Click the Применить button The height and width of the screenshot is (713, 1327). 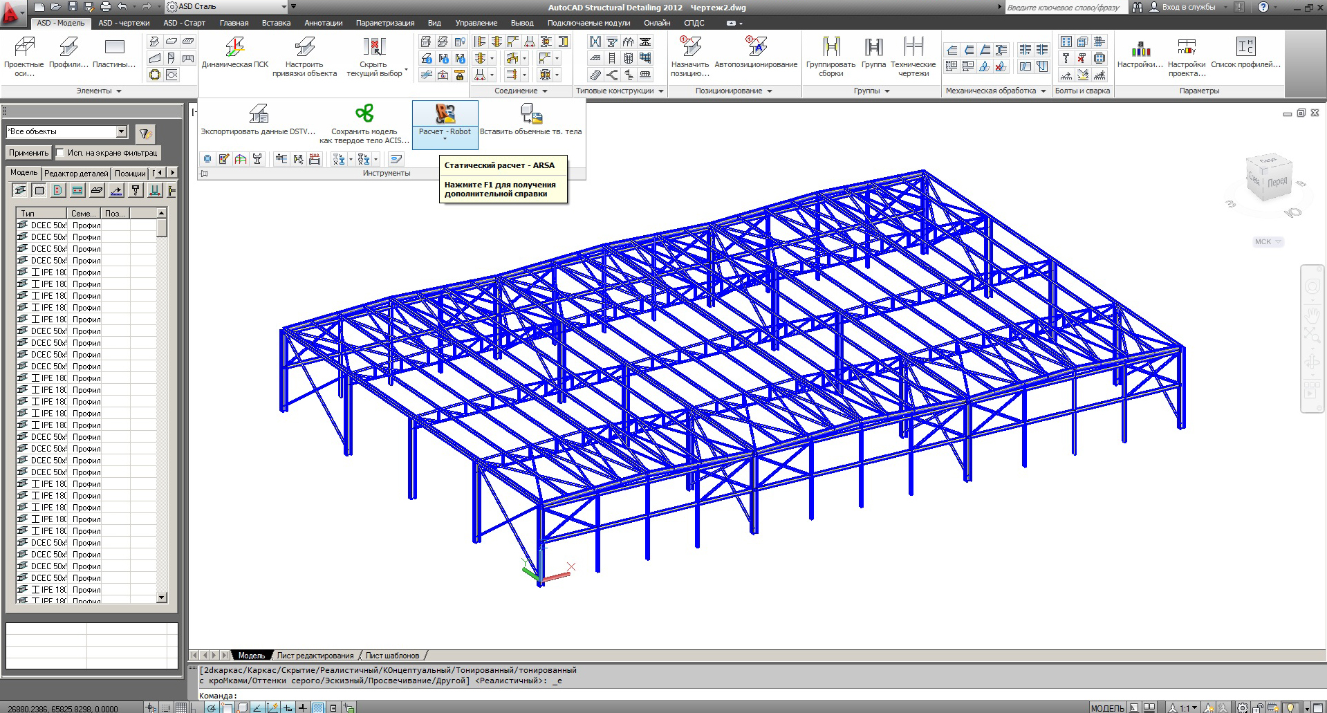(x=28, y=153)
